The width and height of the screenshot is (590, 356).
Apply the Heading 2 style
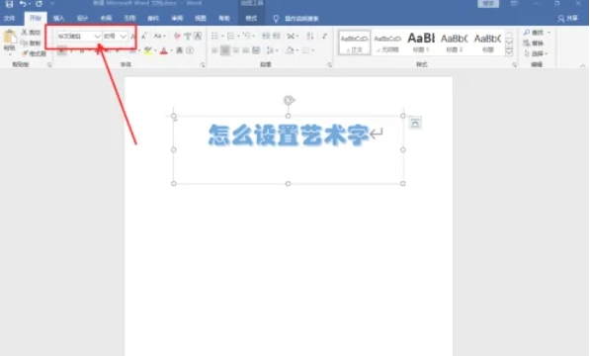455,43
